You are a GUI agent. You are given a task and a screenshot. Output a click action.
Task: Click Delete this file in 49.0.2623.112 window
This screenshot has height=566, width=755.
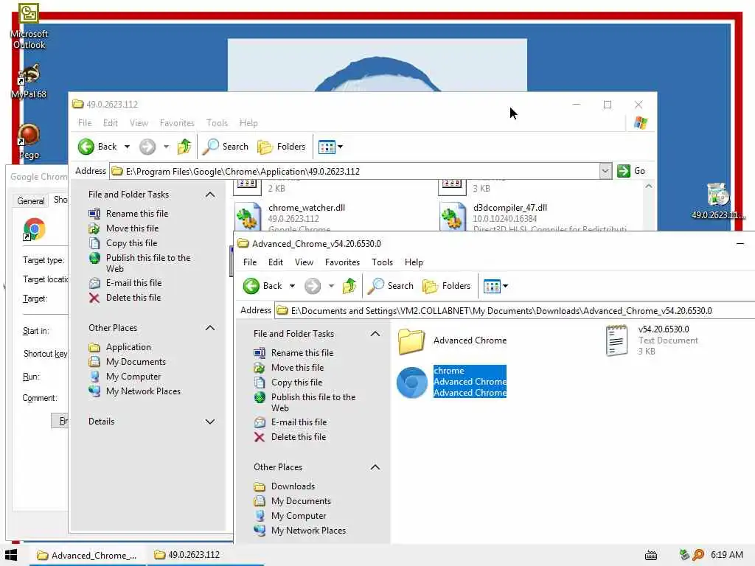tap(125, 298)
